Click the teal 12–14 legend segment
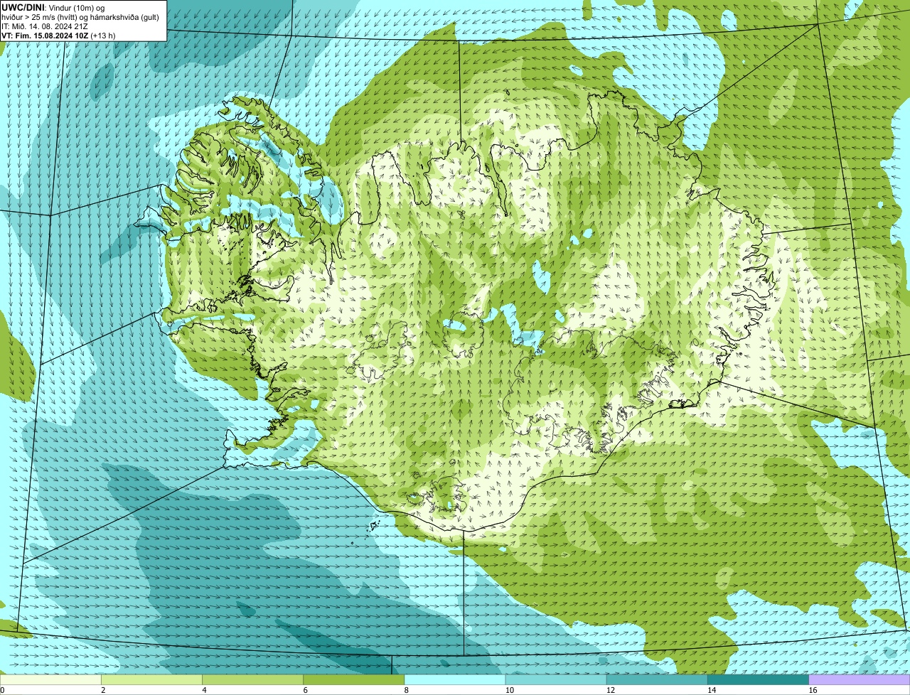This screenshot has height=695, width=910. [657, 680]
